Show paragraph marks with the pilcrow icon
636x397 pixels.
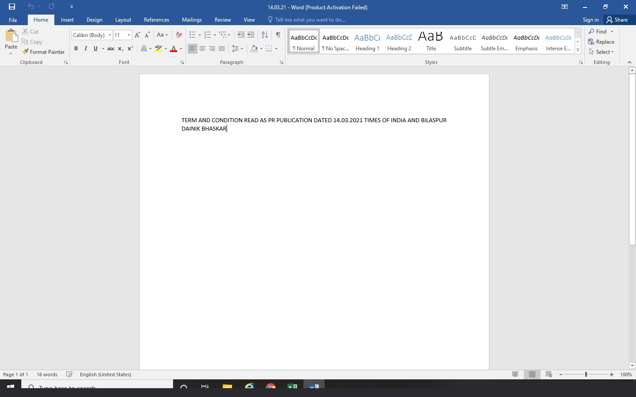tap(278, 35)
